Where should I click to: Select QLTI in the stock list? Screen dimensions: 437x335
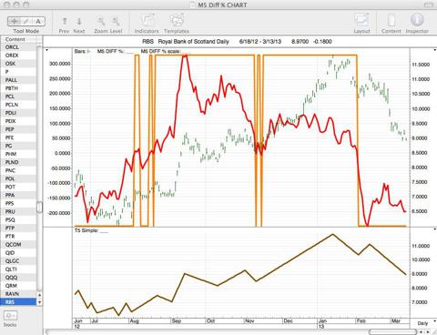(x=18, y=269)
